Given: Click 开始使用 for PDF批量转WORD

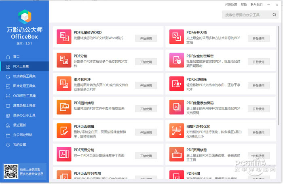Looking at the screenshot, I should pos(146,38).
